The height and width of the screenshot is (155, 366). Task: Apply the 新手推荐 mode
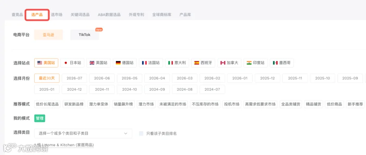click(355, 104)
